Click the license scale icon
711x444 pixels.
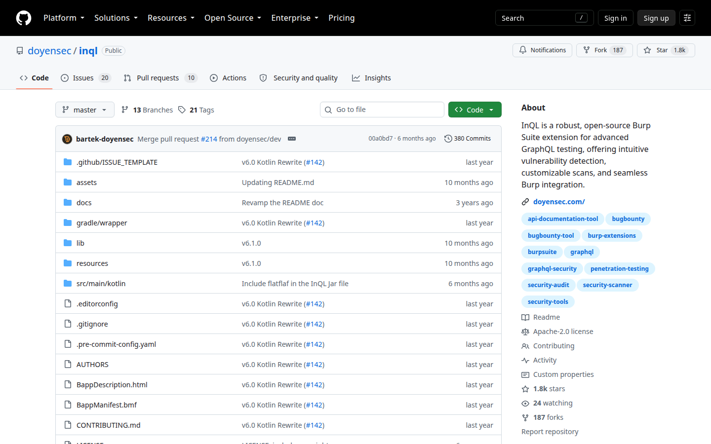525,332
